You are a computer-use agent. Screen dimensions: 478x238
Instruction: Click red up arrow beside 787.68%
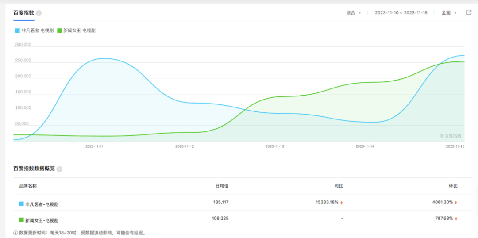(x=455, y=219)
